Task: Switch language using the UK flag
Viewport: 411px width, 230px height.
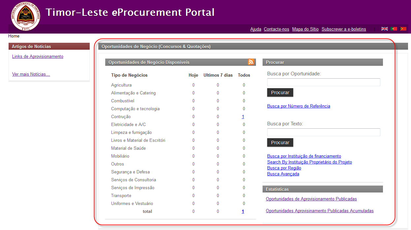Action: pyautogui.click(x=384, y=29)
